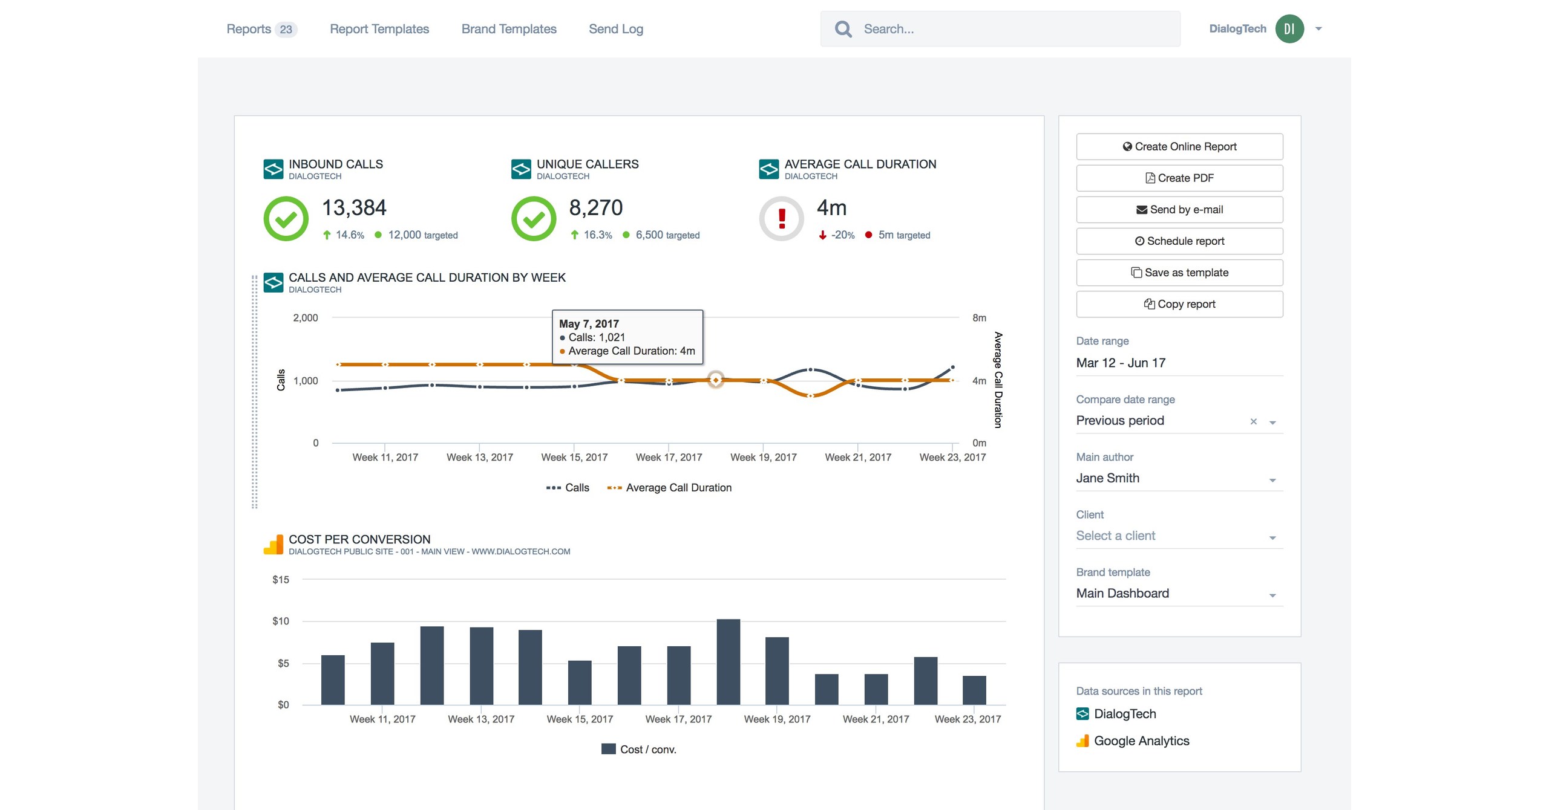The height and width of the screenshot is (810, 1549).
Task: Click the globe icon on Create Online Report
Action: (x=1127, y=146)
